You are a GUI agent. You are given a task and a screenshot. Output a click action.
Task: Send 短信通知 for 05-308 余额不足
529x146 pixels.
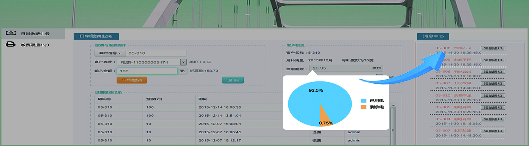click(493, 48)
